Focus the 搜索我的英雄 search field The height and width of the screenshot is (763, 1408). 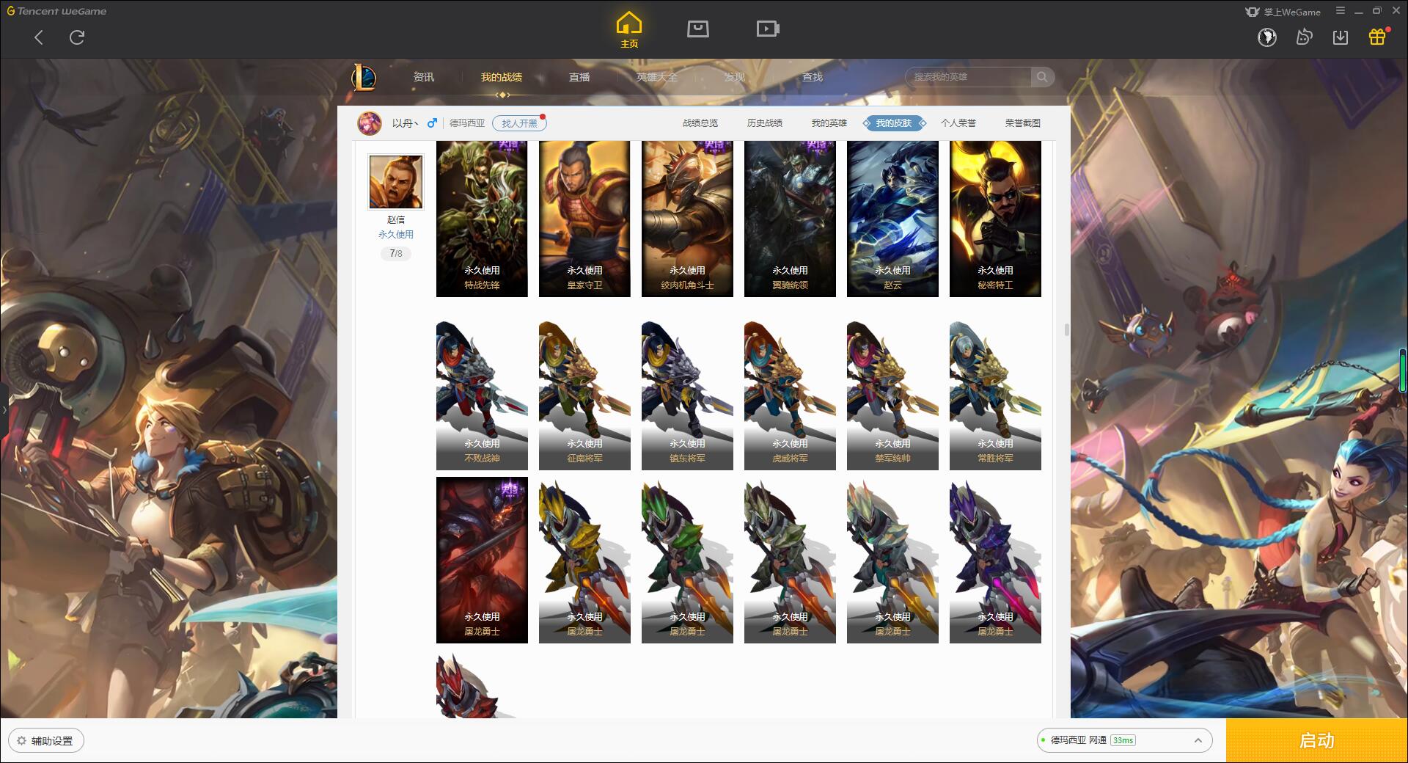click(968, 77)
